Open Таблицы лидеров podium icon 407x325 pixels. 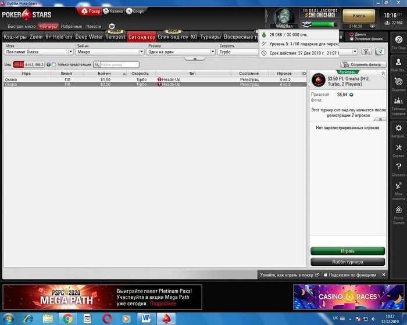coord(398,100)
